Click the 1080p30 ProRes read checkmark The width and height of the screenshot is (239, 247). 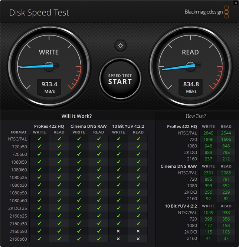tap(59, 185)
